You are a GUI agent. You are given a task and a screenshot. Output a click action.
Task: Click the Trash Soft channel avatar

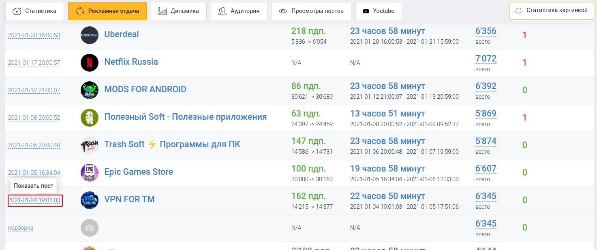(x=90, y=145)
